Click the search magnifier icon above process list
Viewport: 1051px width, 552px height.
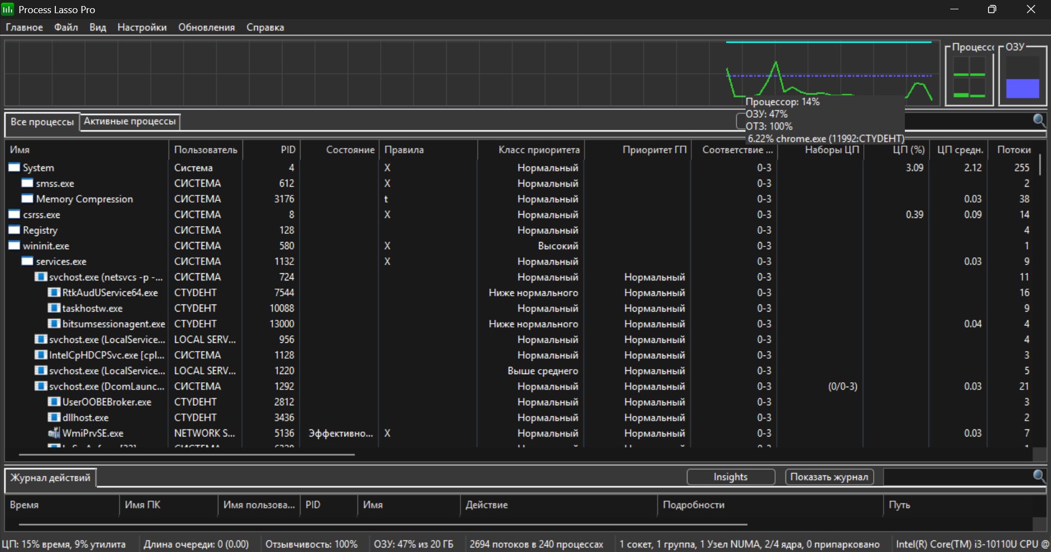[1038, 120]
